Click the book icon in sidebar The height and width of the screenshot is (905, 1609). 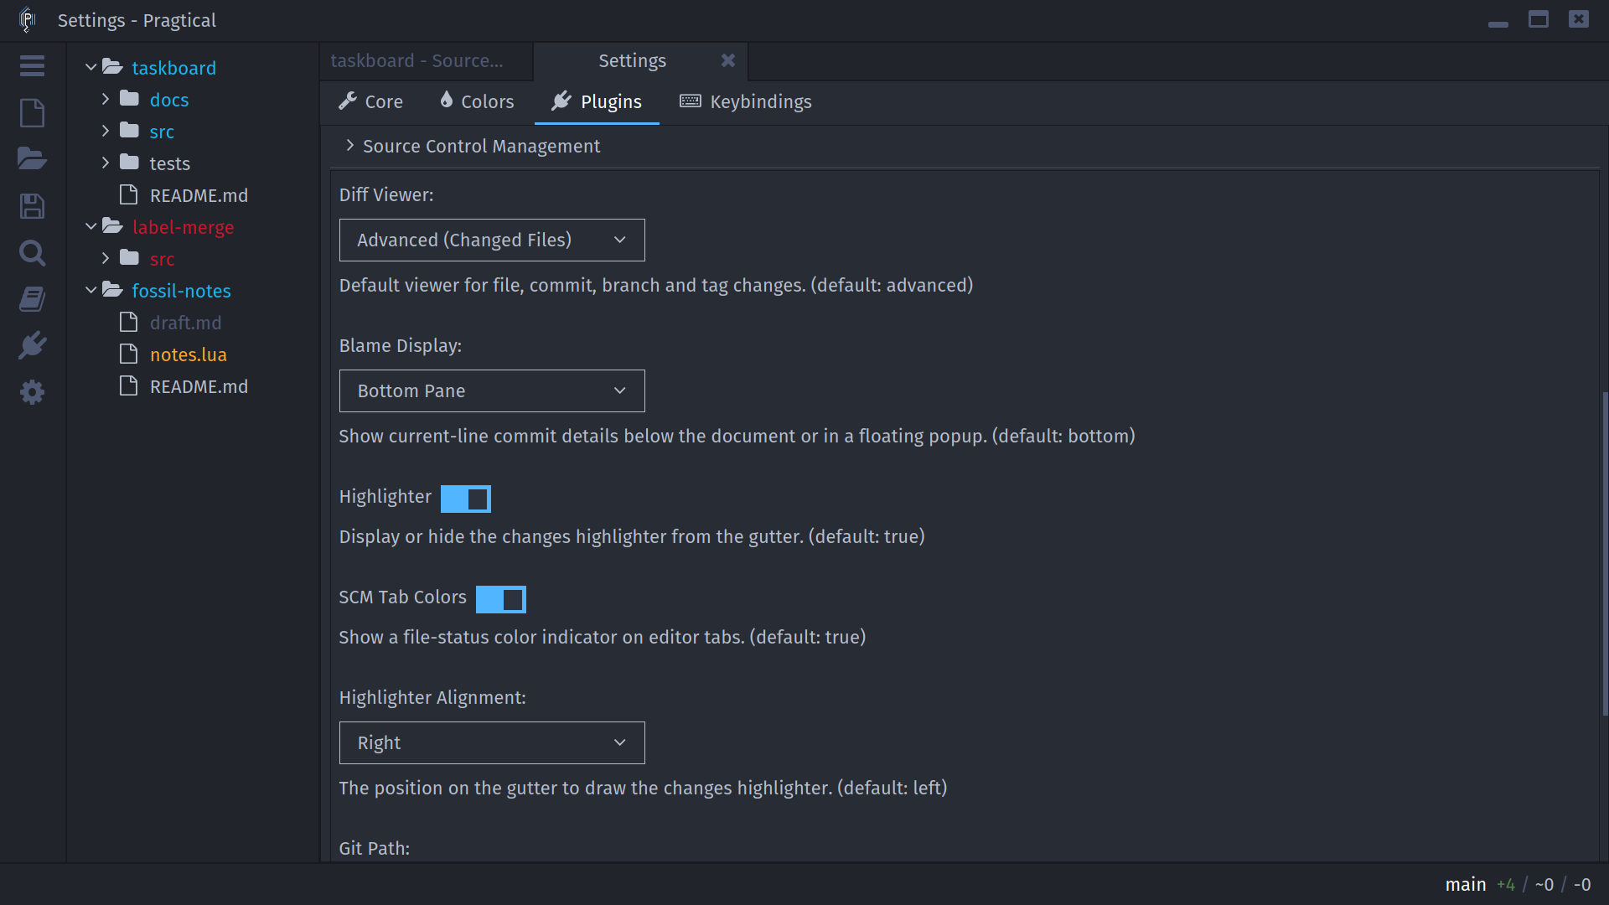32,299
